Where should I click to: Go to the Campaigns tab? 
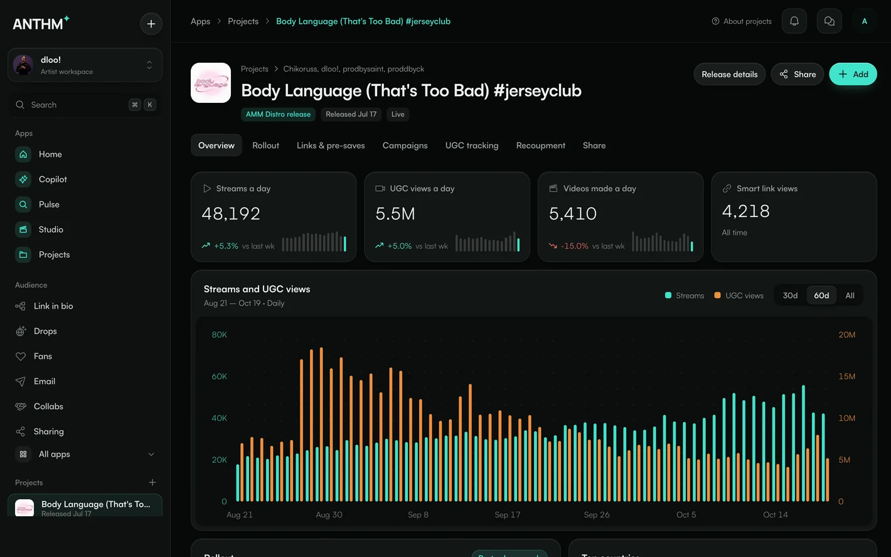coord(405,146)
